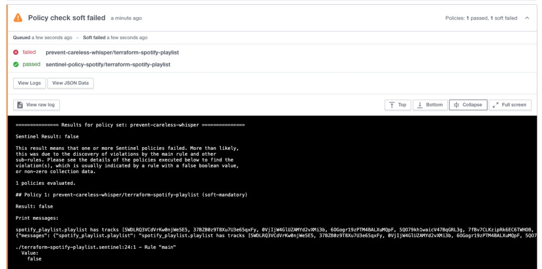Click the green passed checkmark icon
The height and width of the screenshot is (269, 542).
16,65
